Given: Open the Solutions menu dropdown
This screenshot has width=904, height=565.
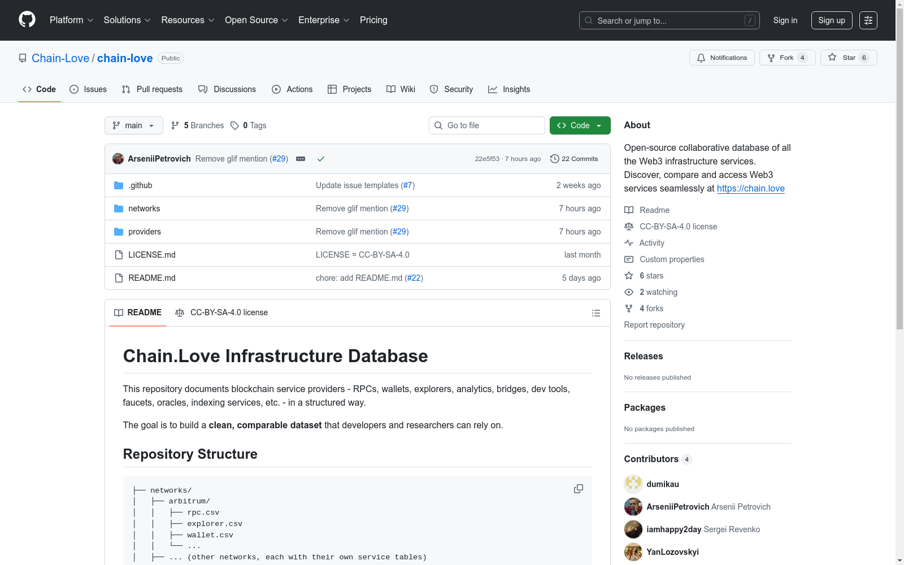Looking at the screenshot, I should (127, 20).
